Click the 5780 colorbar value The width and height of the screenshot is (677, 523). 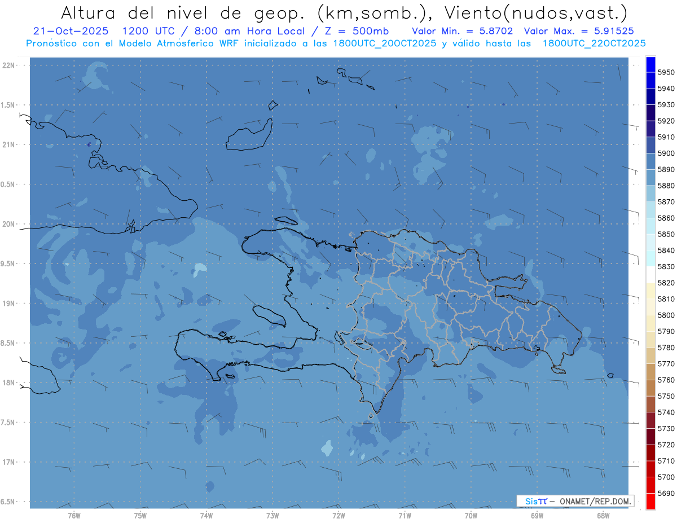[x=666, y=348]
